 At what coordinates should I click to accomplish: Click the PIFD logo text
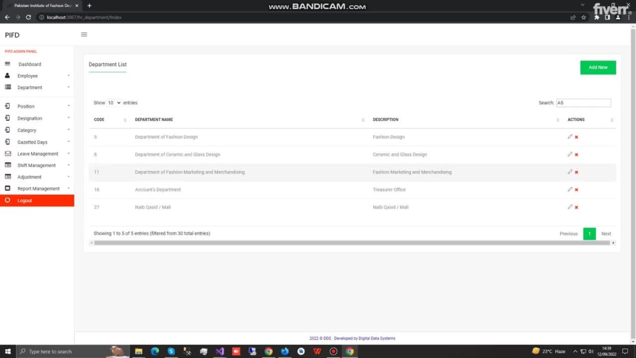coord(12,35)
